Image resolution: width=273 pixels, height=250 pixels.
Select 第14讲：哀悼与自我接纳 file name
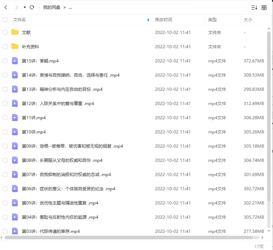point(70,75)
